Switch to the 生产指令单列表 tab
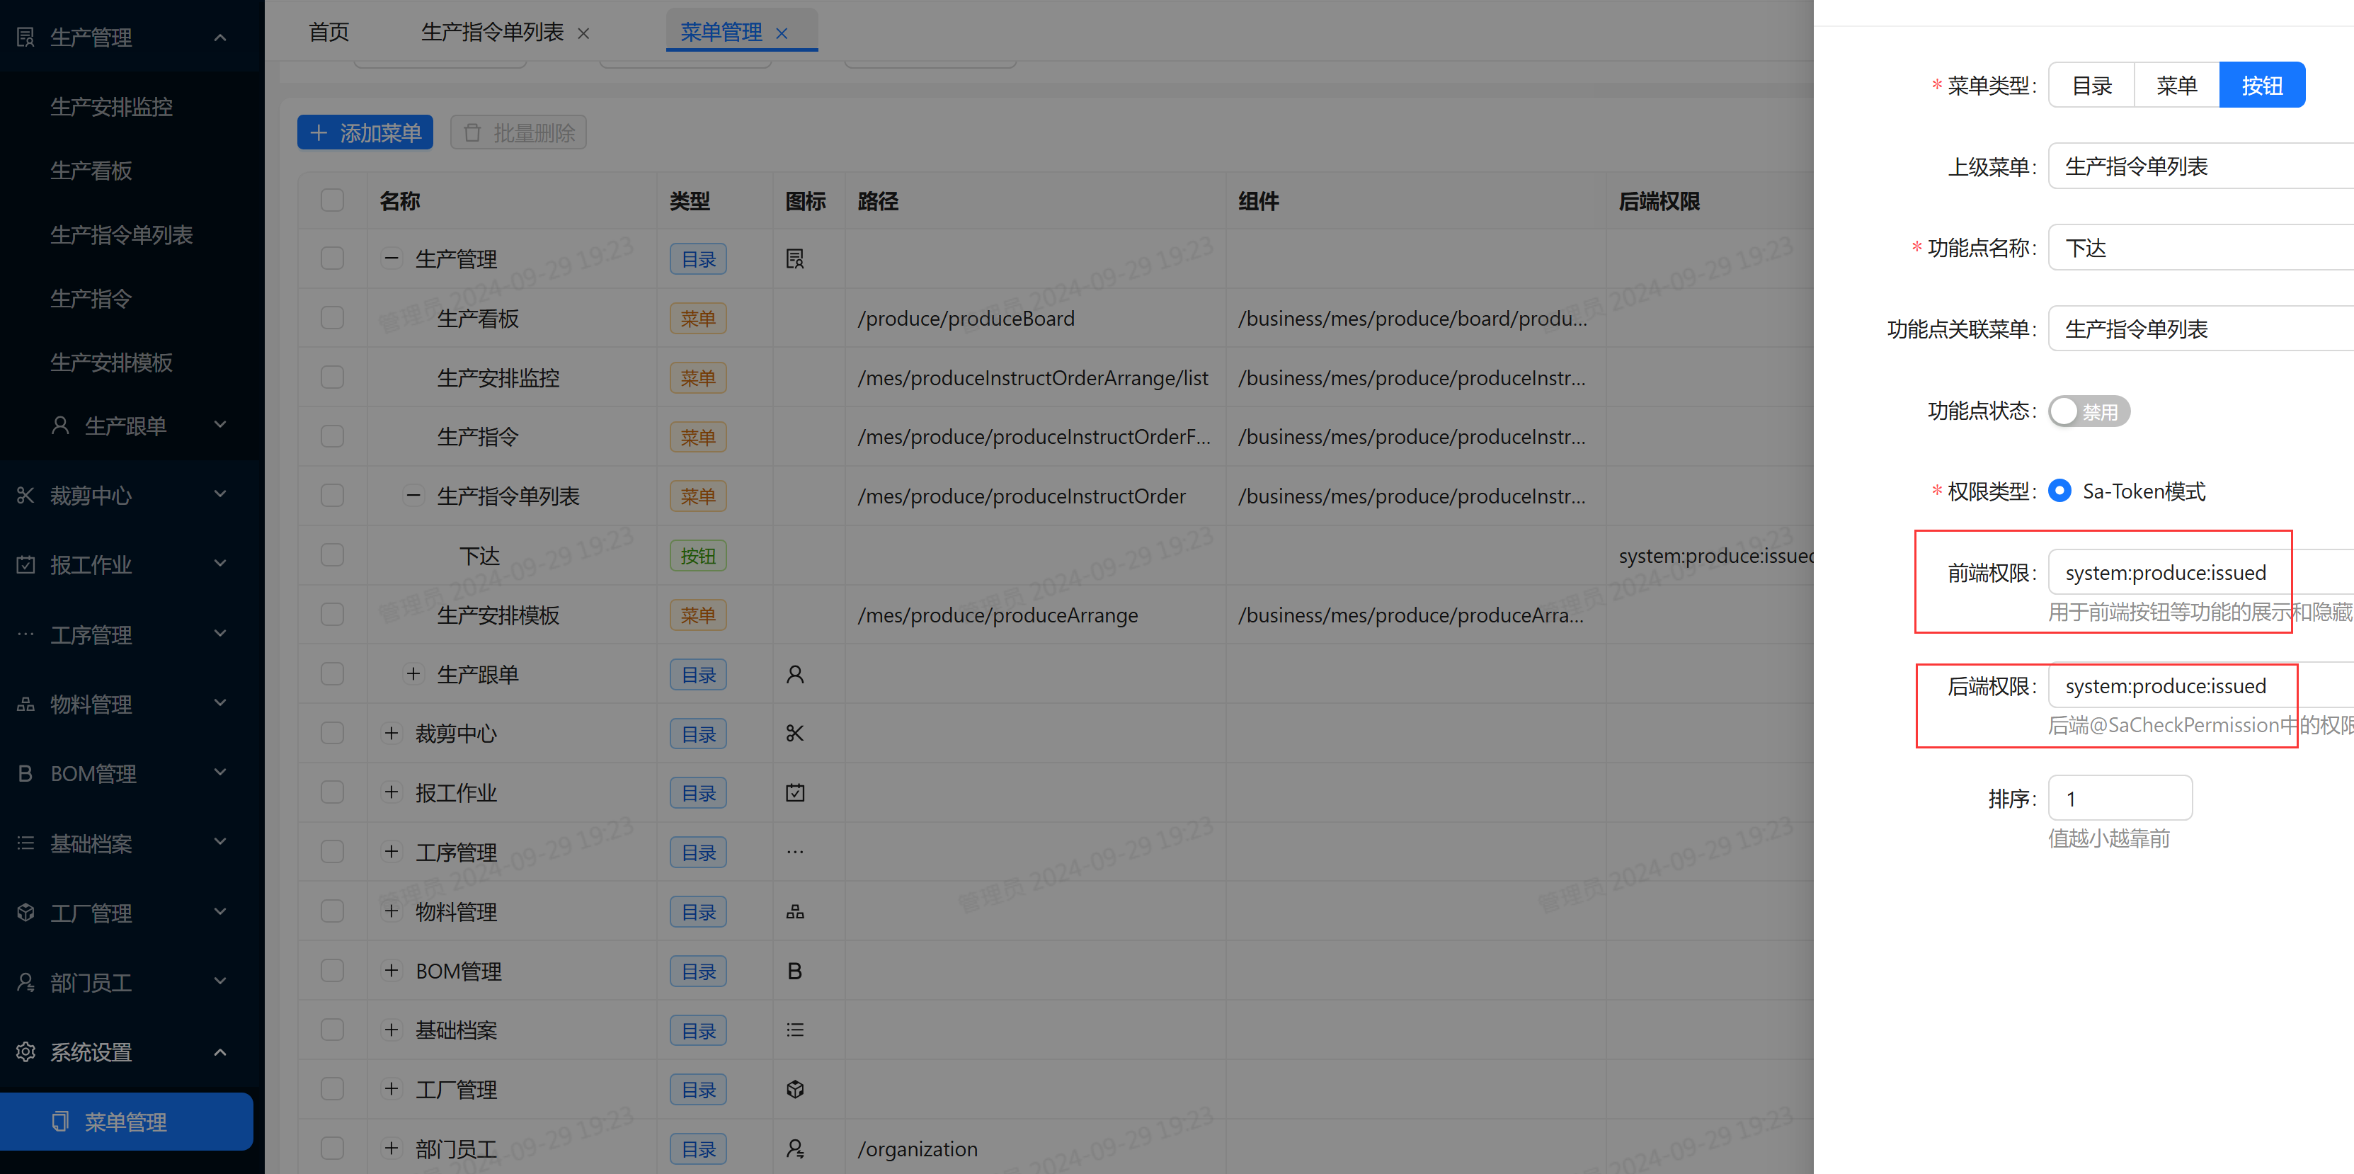The image size is (2354, 1174). pos(491,33)
